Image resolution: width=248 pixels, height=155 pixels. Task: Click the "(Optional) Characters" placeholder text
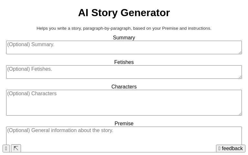click(x=32, y=94)
